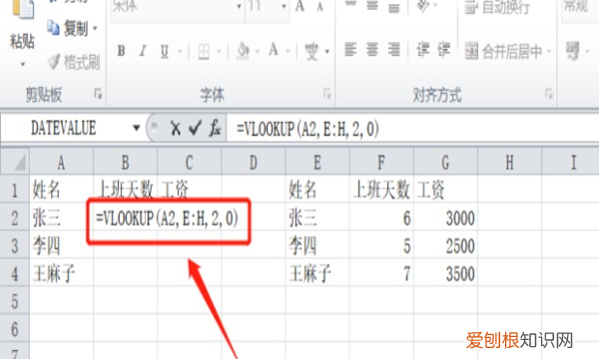Screen dimensions: 599x359
Task: Click the accounting number format icon
Action: pos(573,51)
